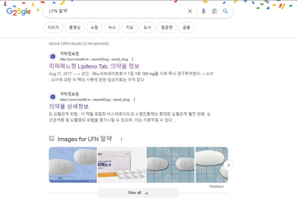Screen dimensions: 297x202
Task: Click the View all images button
Action: tap(138, 193)
